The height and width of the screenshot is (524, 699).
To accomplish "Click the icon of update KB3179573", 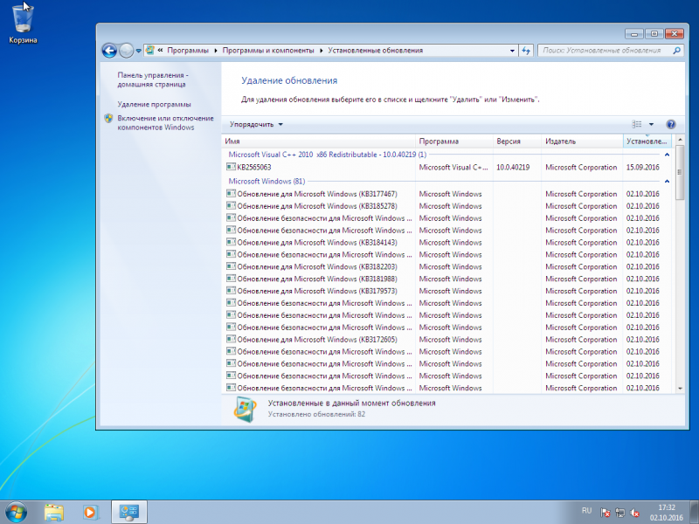I will (x=231, y=290).
